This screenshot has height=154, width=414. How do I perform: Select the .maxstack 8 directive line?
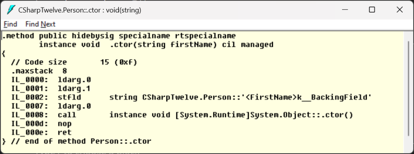(x=39, y=71)
